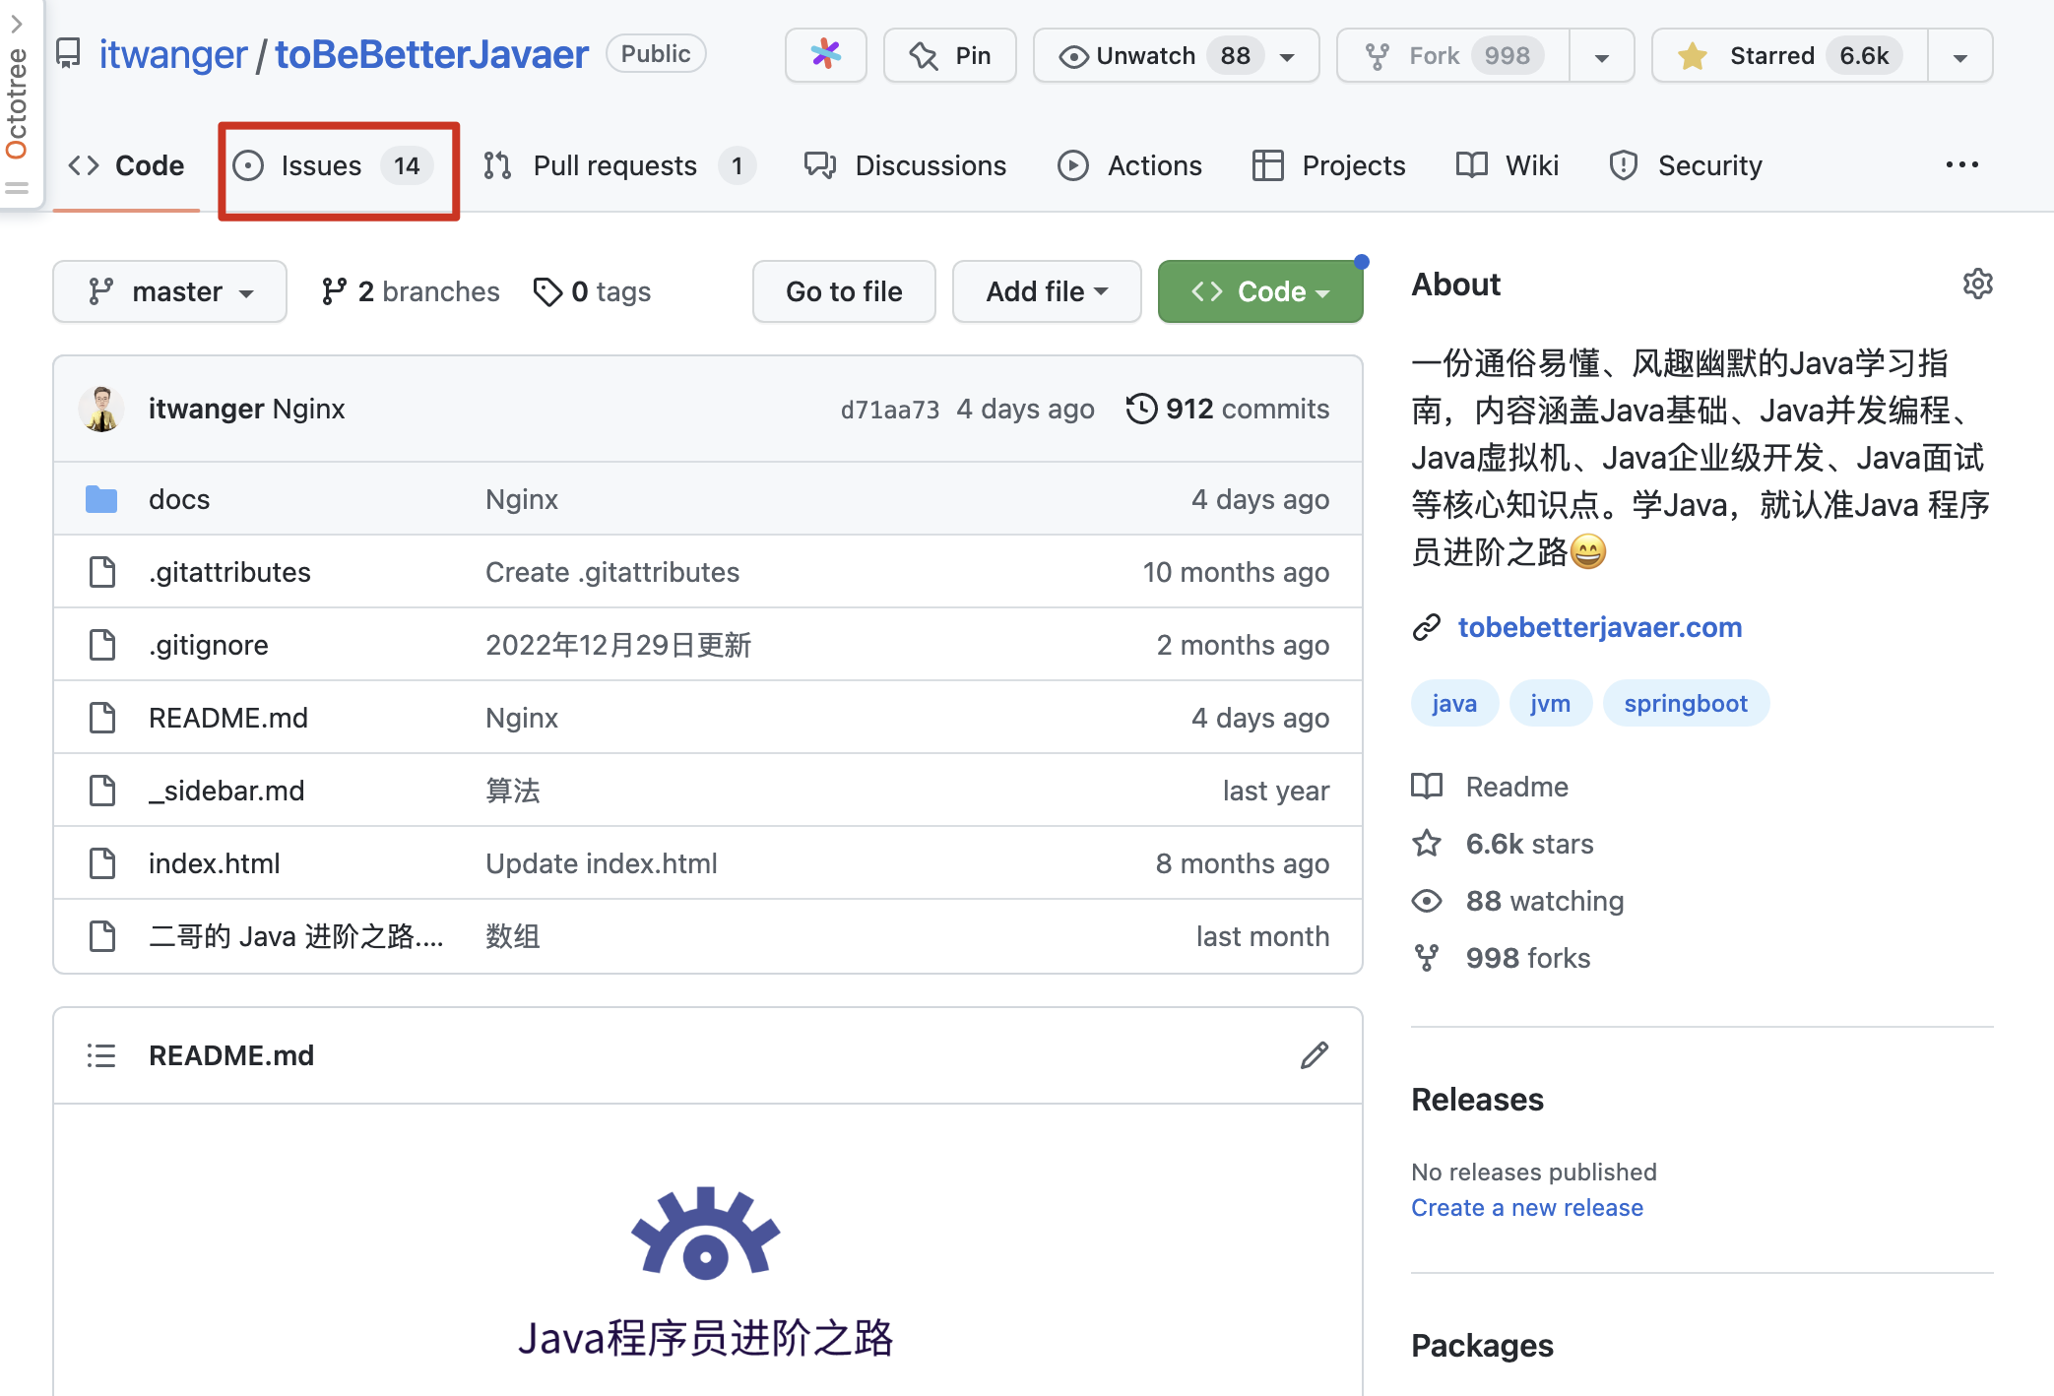Open the Create .gitattributes commit message
This screenshot has width=2054, height=1396.
pos(612,572)
